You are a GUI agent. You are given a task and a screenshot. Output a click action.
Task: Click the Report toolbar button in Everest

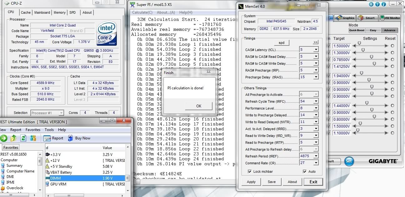(53, 138)
